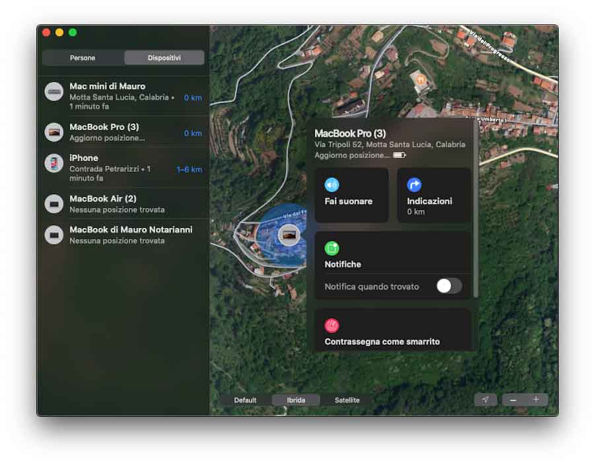Click the Fai suonare speaker icon

coord(332,185)
